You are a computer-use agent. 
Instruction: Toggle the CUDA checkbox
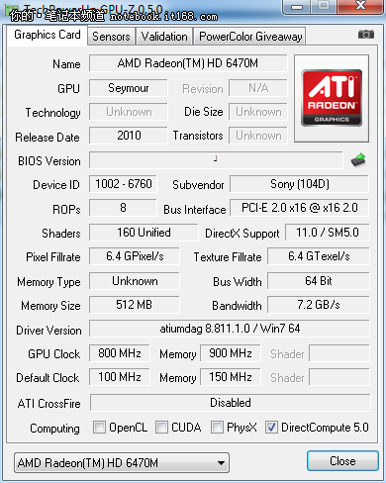click(x=161, y=428)
